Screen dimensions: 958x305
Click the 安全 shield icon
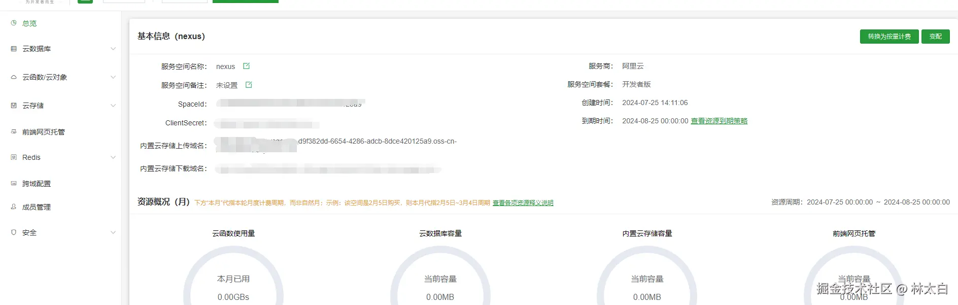pos(14,232)
